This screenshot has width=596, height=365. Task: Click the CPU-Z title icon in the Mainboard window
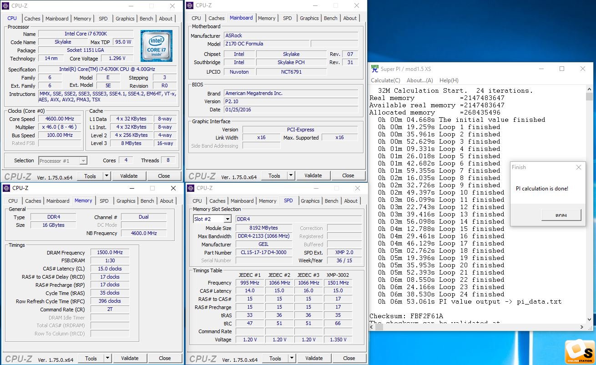click(190, 5)
